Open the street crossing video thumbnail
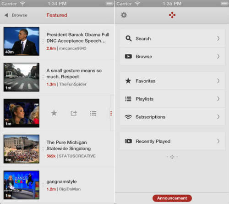Viewport: 229px width, 204px height. (22, 77)
